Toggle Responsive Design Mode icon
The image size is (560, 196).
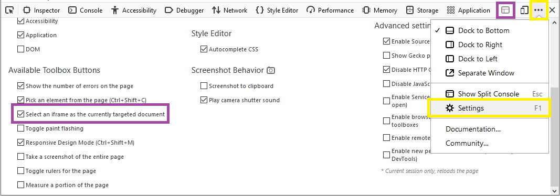(524, 10)
